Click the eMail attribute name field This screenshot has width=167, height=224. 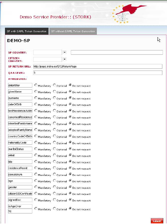click(x=20, y=155)
